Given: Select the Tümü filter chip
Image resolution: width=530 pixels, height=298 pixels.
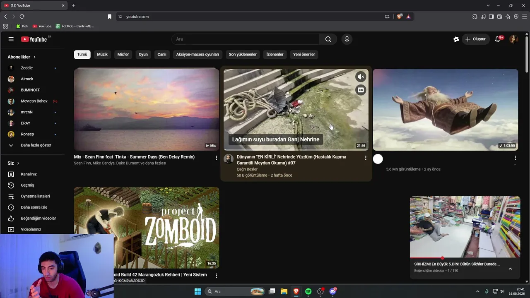Looking at the screenshot, I should click(x=82, y=54).
